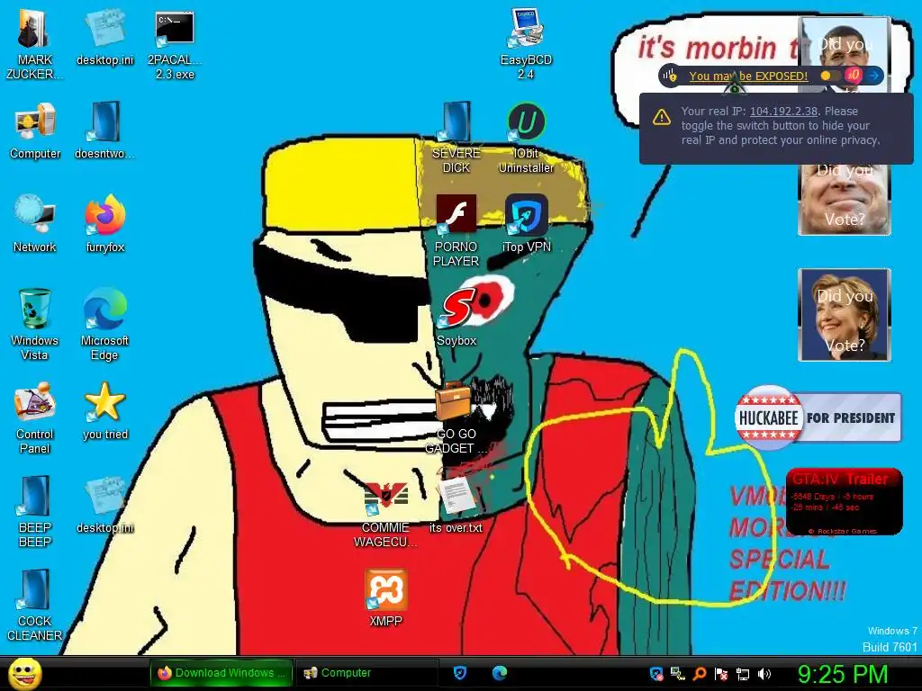Open pinned iTop VPN in taskbar

(x=460, y=673)
